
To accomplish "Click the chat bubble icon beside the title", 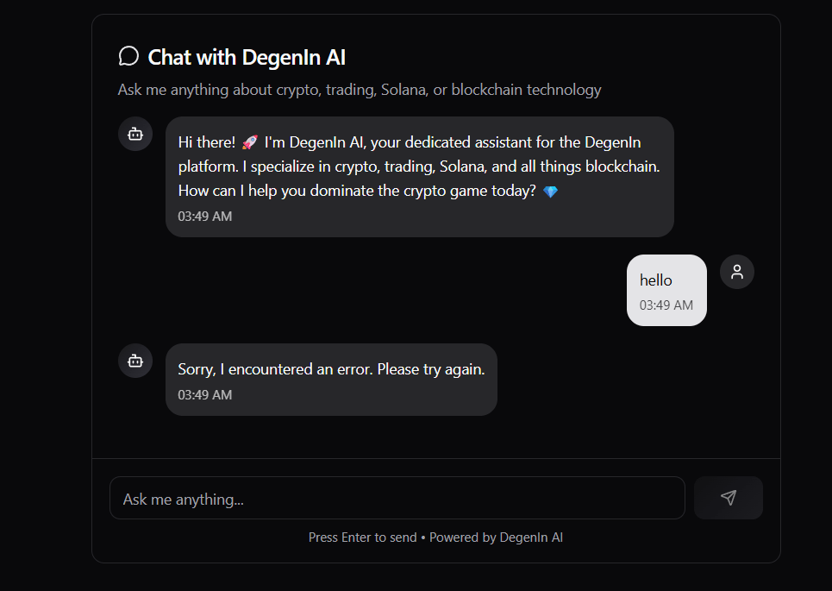I will click(128, 57).
